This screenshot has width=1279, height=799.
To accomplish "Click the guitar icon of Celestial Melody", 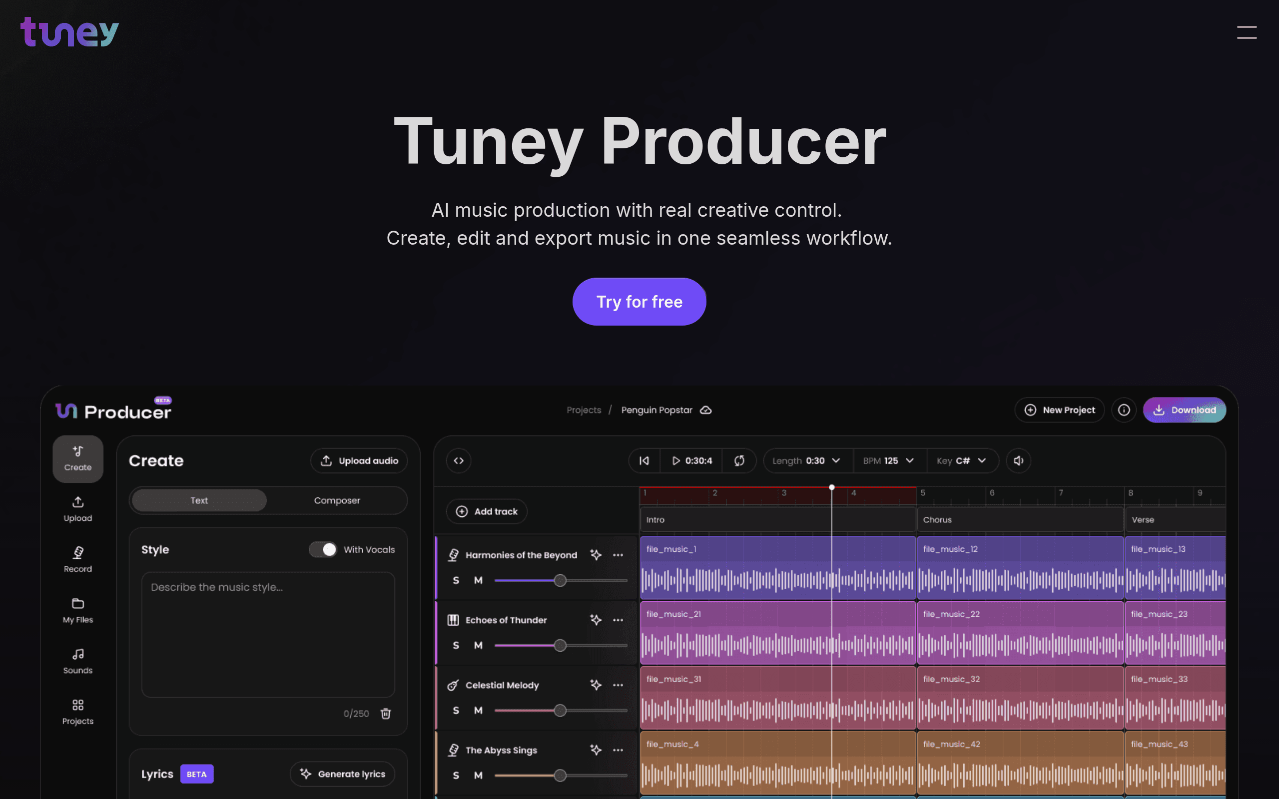I will (x=453, y=685).
